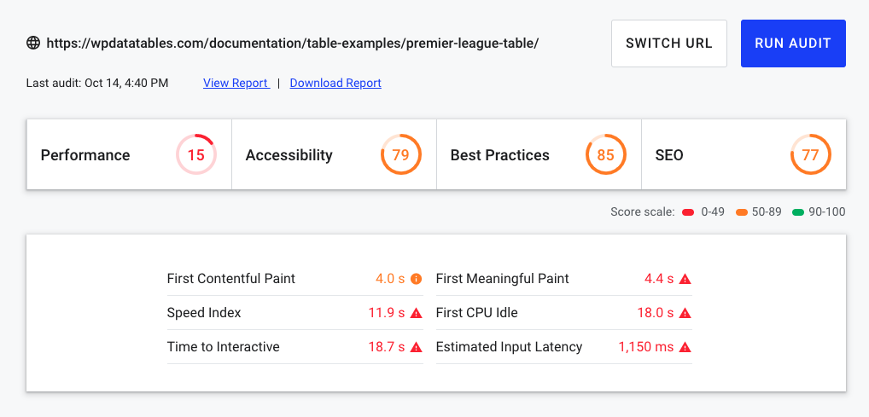Image resolution: width=869 pixels, height=417 pixels.
Task: Click the orange info icon for First Contentful Paint
Action: pos(417,279)
